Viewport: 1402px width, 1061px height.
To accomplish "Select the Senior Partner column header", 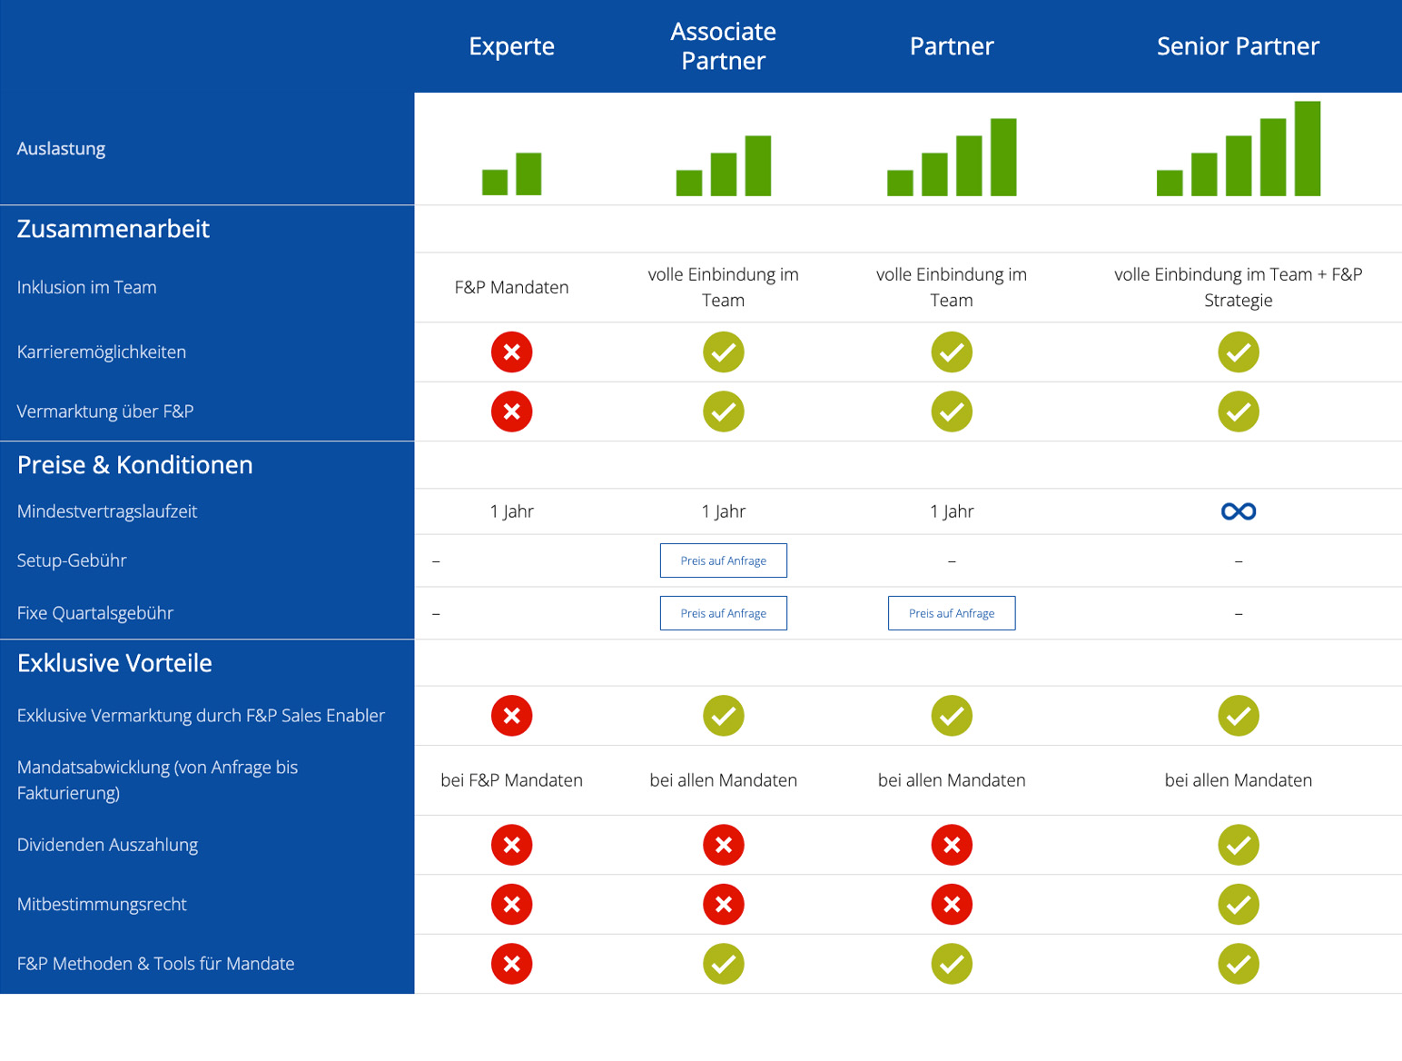I will point(1239,46).
